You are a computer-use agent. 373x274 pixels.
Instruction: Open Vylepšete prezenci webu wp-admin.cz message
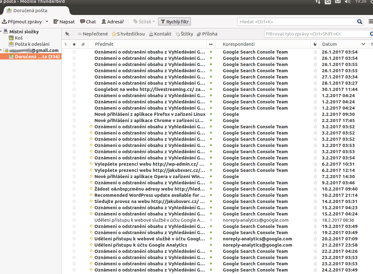coord(149,164)
